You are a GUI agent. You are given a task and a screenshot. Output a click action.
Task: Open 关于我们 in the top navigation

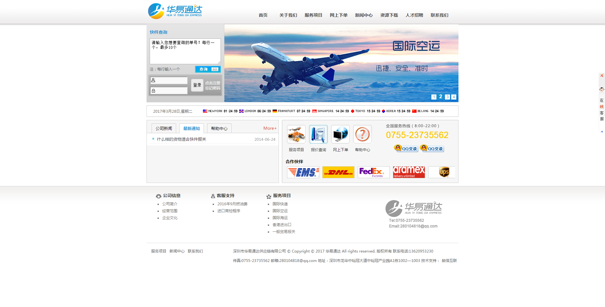288,15
